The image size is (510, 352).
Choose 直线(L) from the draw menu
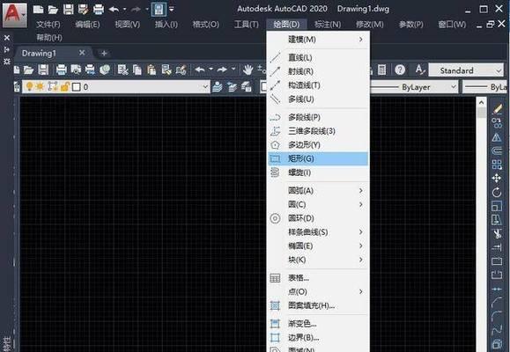pyautogui.click(x=318, y=58)
